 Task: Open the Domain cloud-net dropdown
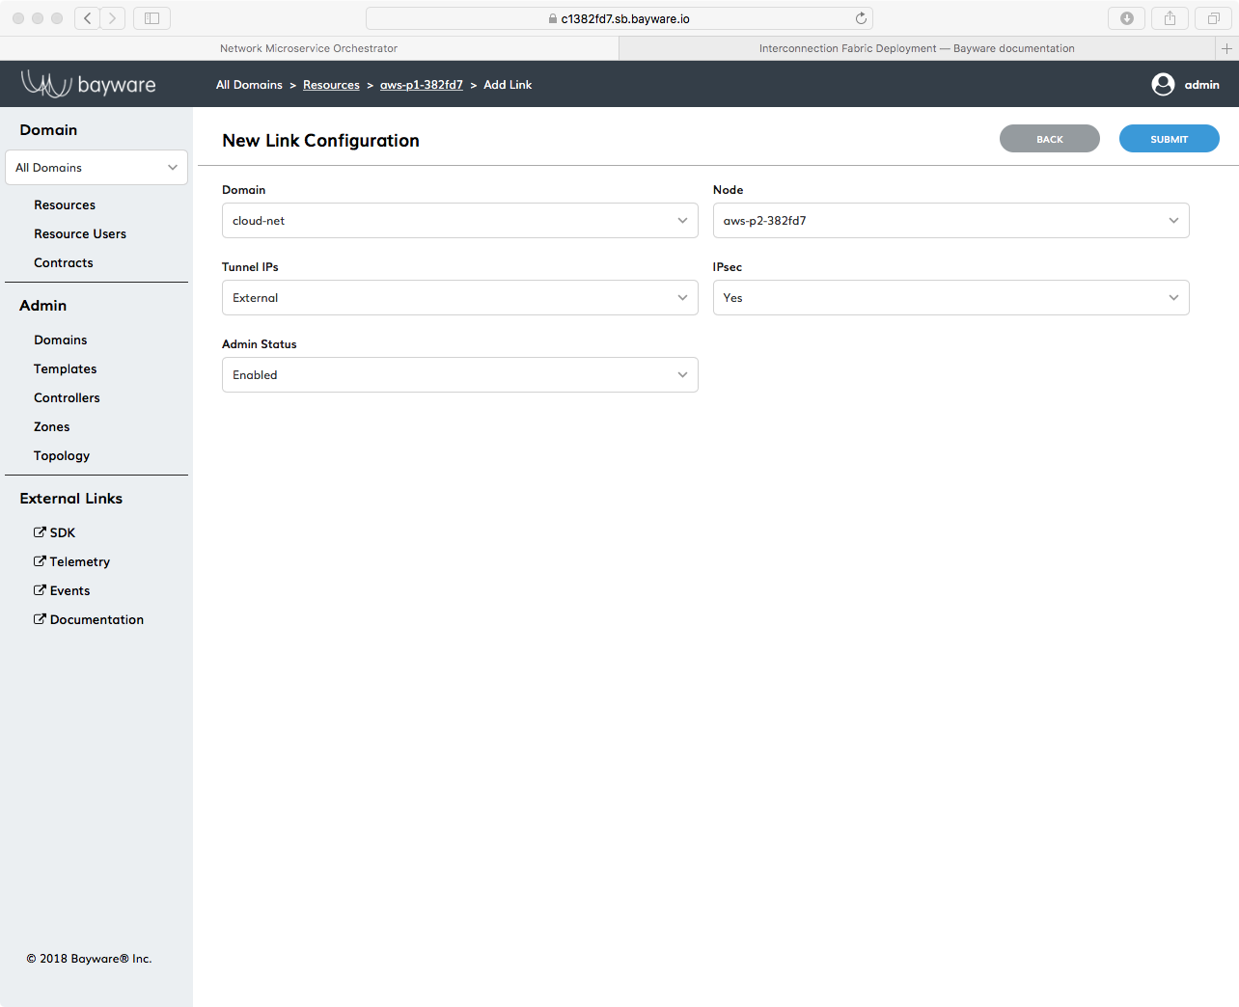point(460,221)
